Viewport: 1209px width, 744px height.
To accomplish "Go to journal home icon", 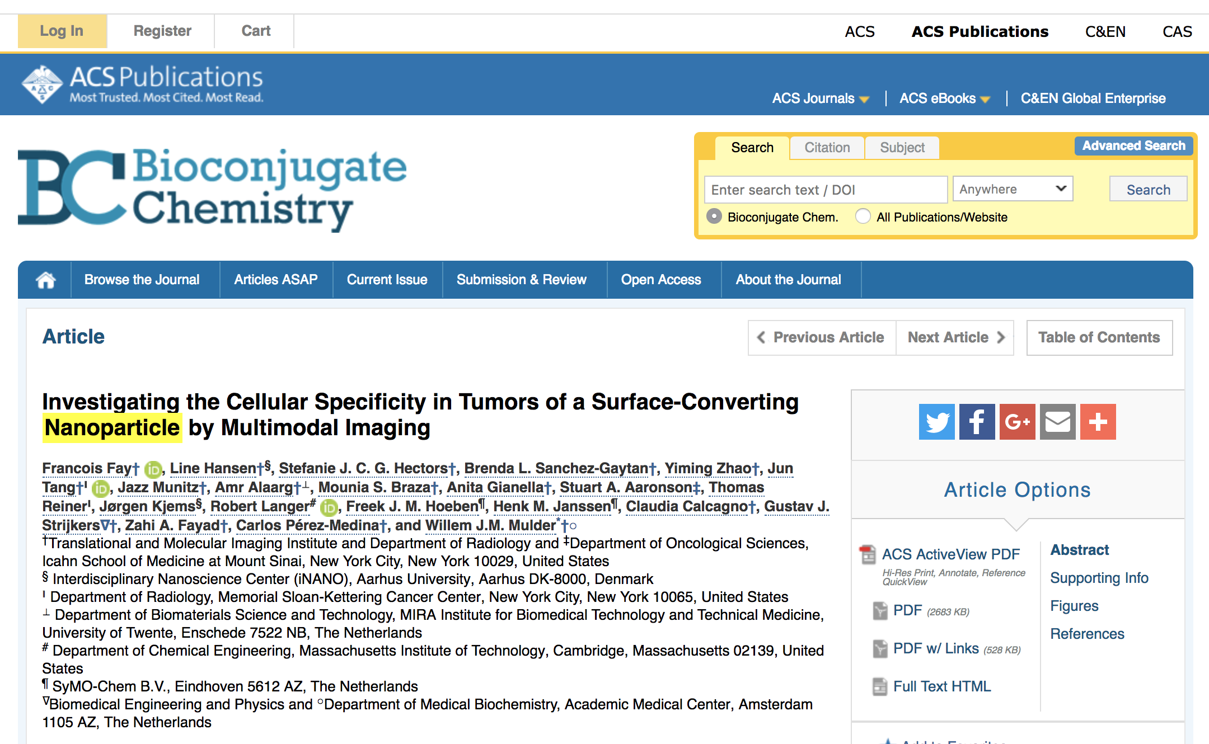I will pyautogui.click(x=45, y=280).
